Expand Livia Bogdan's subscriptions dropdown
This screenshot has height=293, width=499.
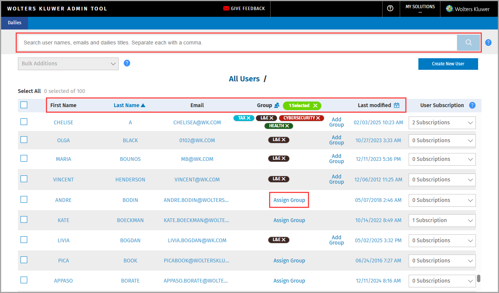[442, 240]
